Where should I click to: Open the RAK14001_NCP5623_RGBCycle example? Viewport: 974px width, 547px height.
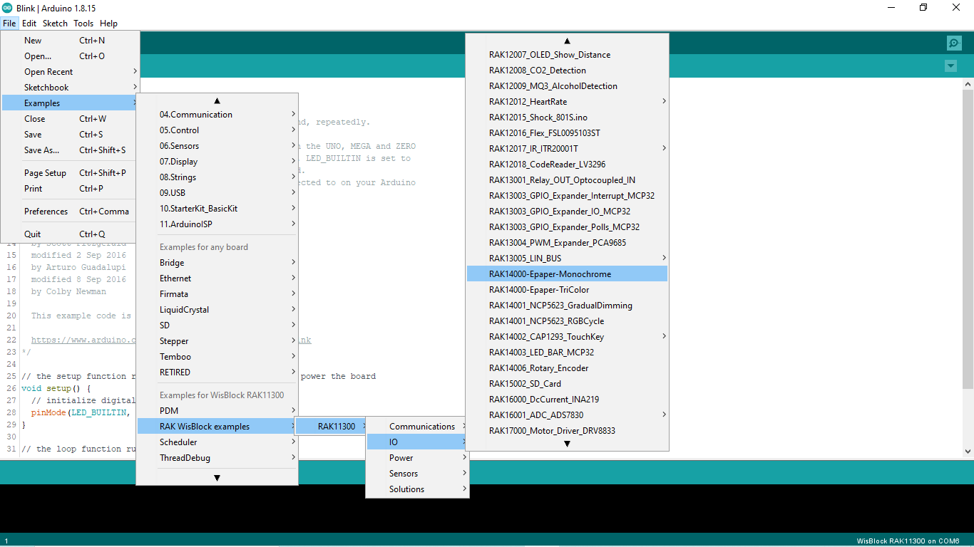[x=567, y=321]
